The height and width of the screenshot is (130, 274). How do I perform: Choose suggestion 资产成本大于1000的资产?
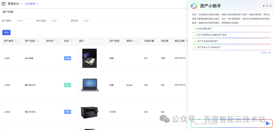pyautogui.click(x=232, y=47)
